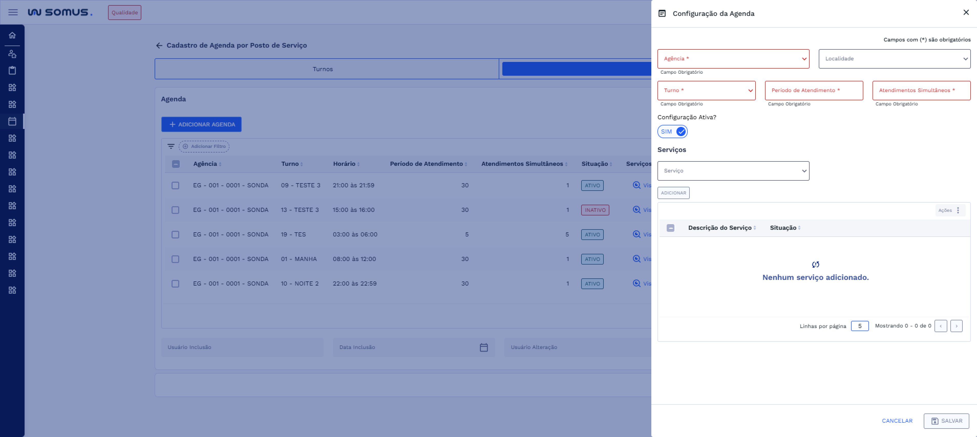Open the Serviço dropdown
Image resolution: width=977 pixels, height=437 pixels.
pyautogui.click(x=733, y=171)
